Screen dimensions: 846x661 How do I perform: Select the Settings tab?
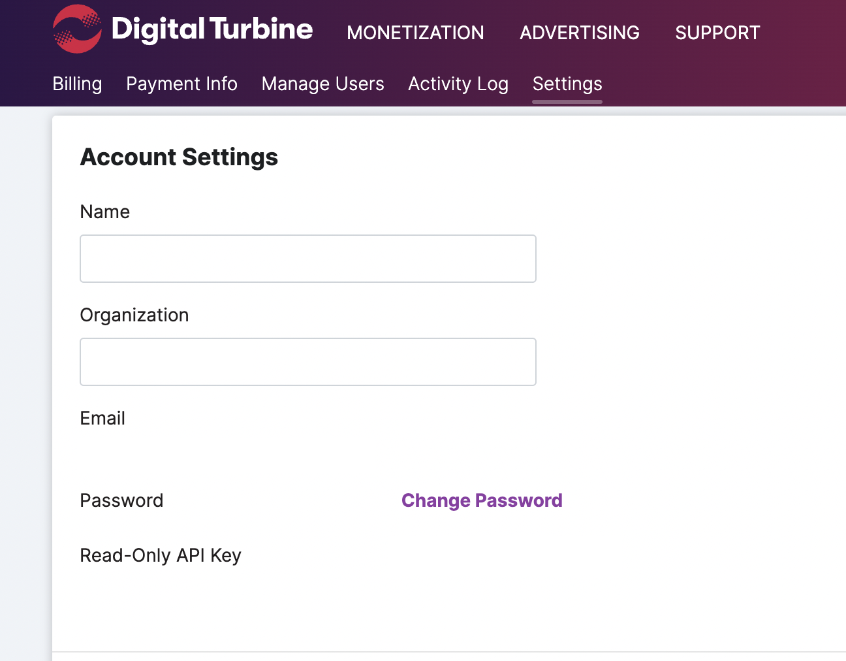[567, 84]
